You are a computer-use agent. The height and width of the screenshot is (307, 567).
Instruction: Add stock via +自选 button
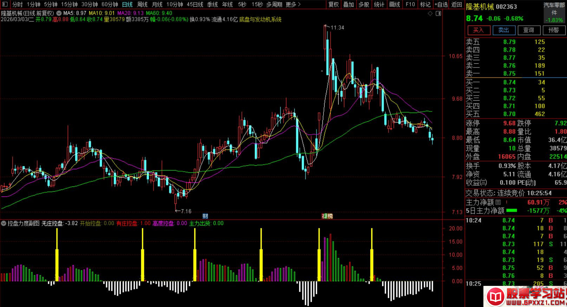tap(441, 4)
